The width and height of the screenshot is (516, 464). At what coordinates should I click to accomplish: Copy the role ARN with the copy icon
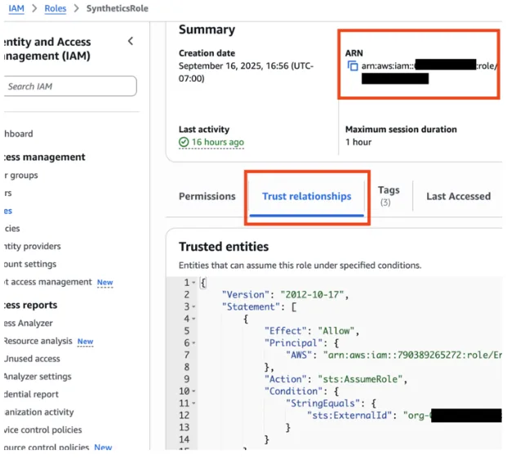click(x=353, y=66)
